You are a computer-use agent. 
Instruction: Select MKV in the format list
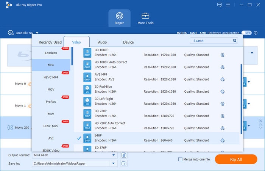51,114
